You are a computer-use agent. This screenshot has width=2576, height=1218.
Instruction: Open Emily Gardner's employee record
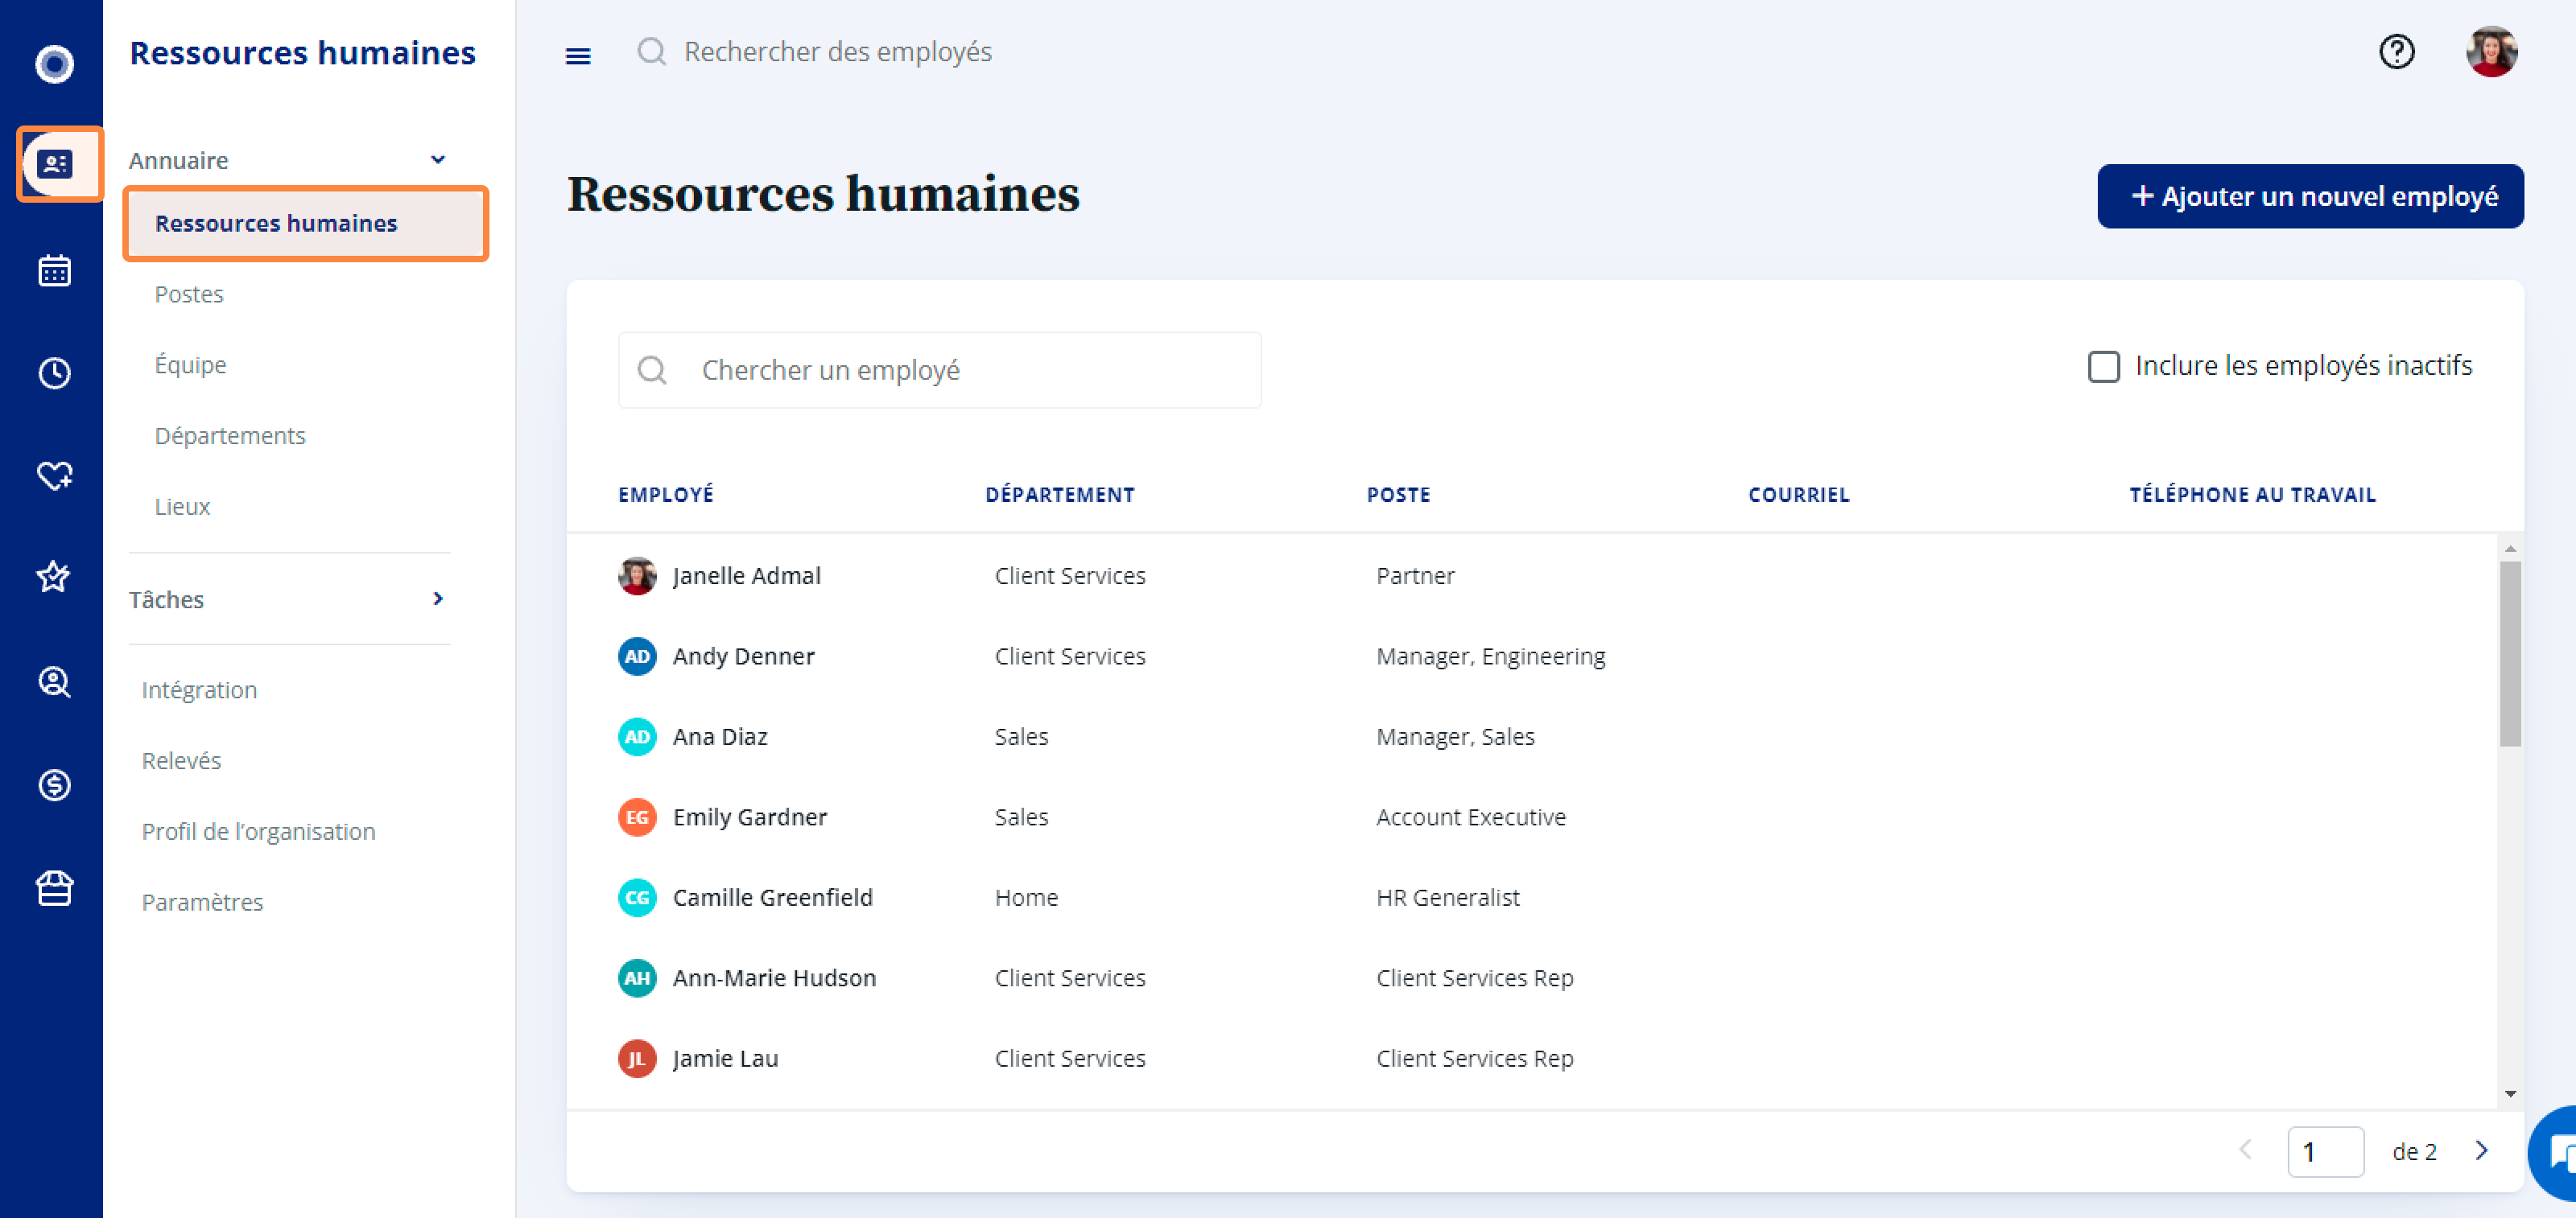click(x=750, y=817)
